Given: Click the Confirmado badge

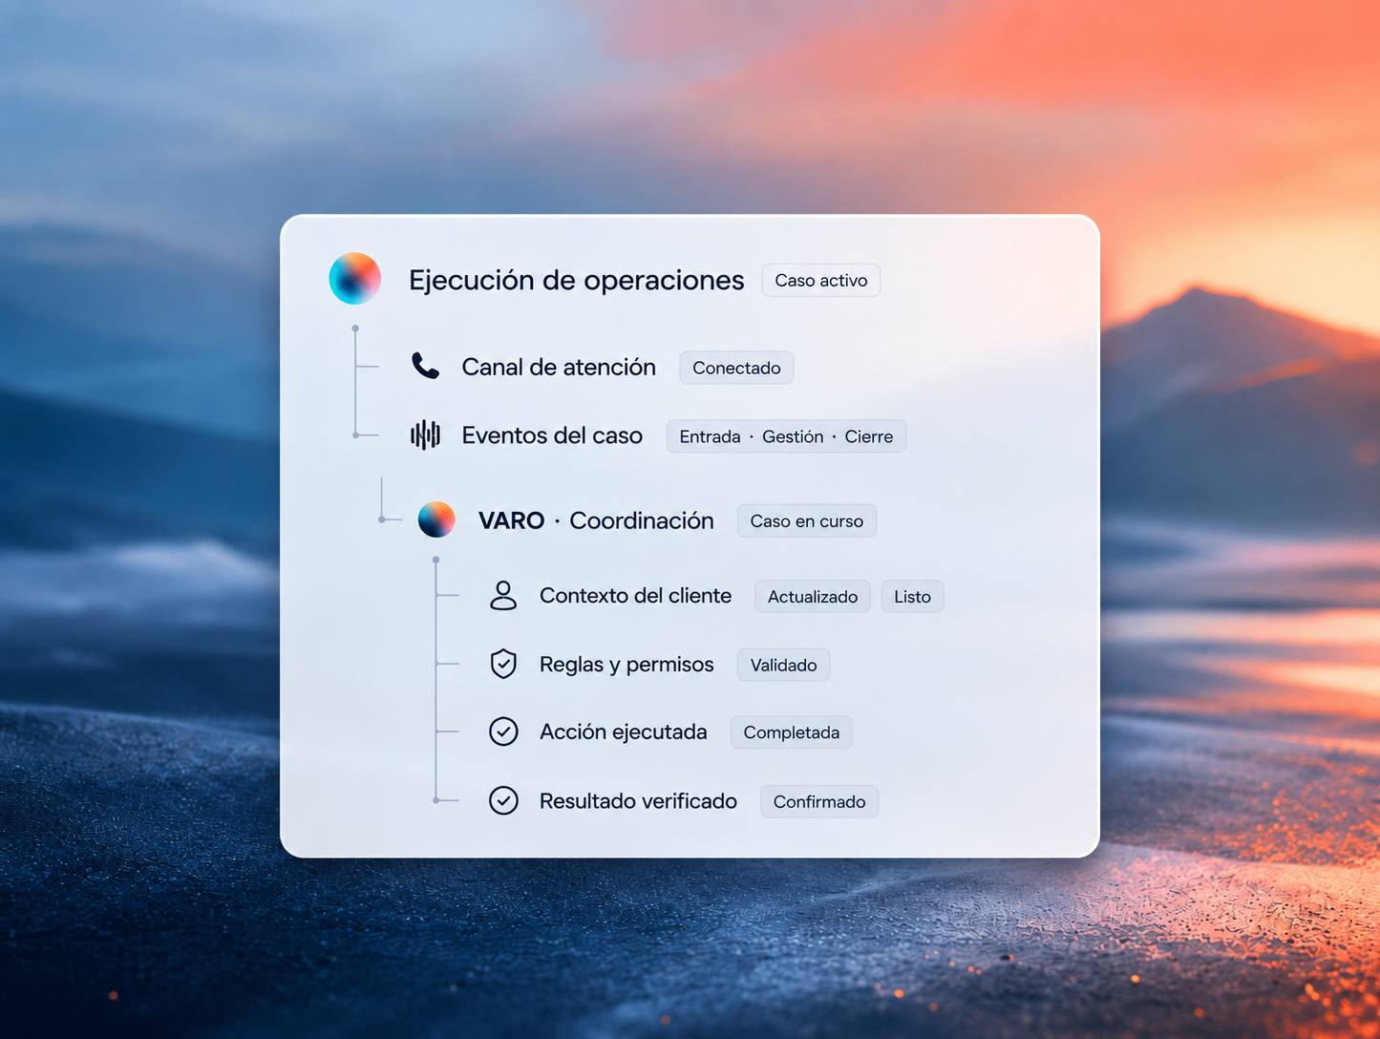Looking at the screenshot, I should (819, 802).
